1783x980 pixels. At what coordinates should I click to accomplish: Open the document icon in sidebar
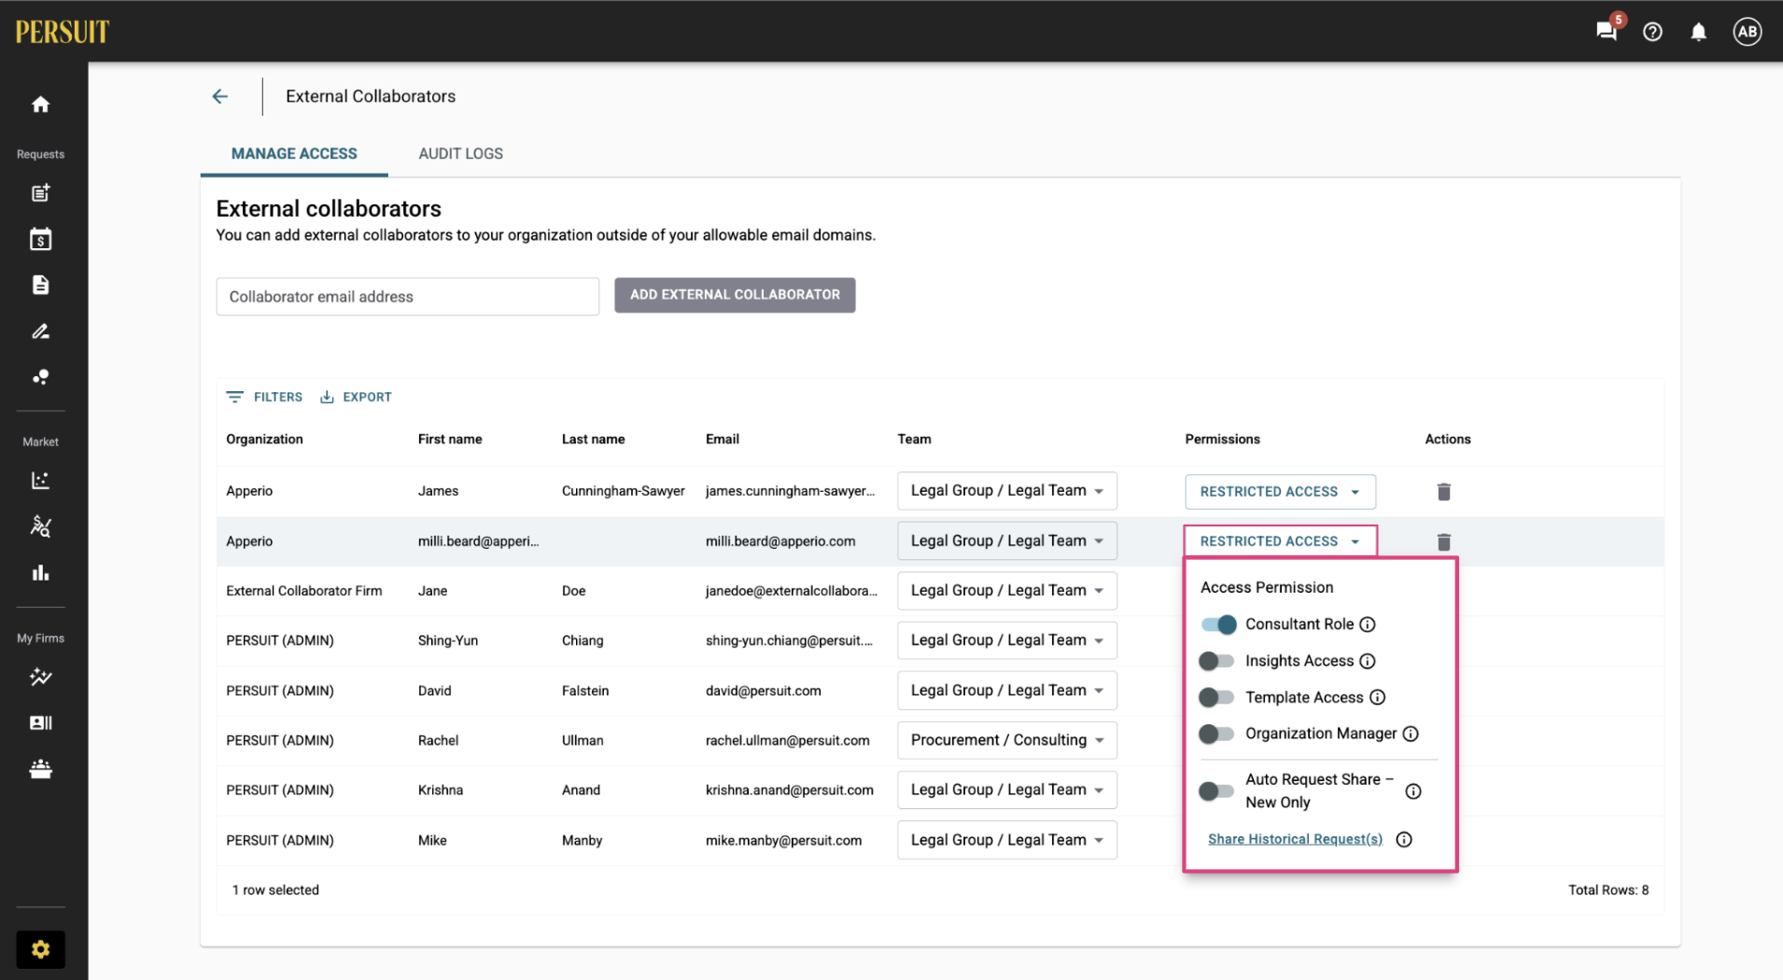click(x=40, y=285)
